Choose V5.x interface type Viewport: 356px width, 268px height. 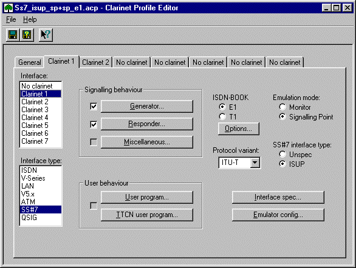41,194
